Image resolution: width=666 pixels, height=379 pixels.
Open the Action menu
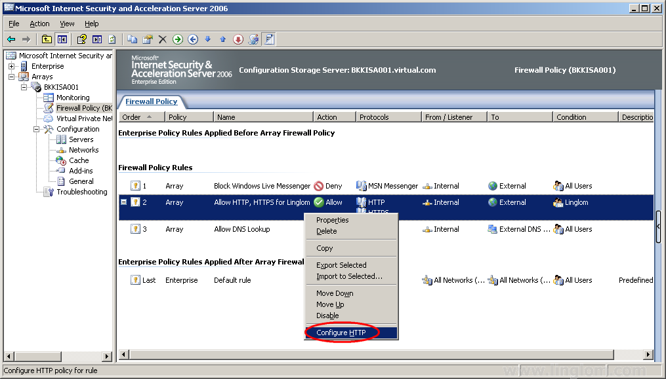(39, 24)
